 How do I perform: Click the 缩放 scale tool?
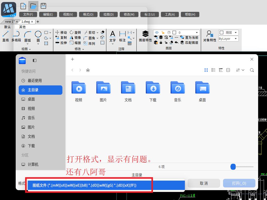(x=75, y=43)
